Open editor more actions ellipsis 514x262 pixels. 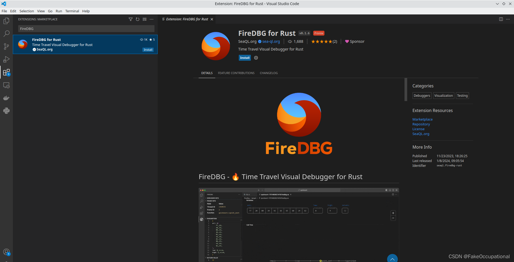pos(508,19)
